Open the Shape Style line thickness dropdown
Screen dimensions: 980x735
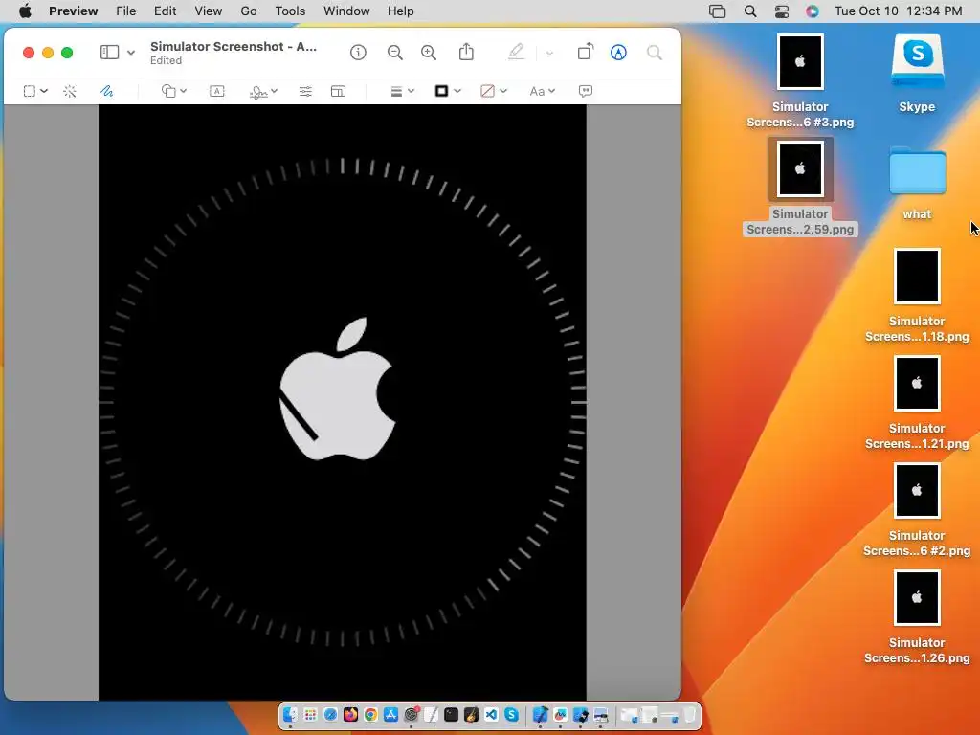pos(402,91)
